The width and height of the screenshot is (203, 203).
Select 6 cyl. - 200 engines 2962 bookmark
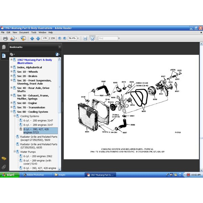[x=38, y=156]
